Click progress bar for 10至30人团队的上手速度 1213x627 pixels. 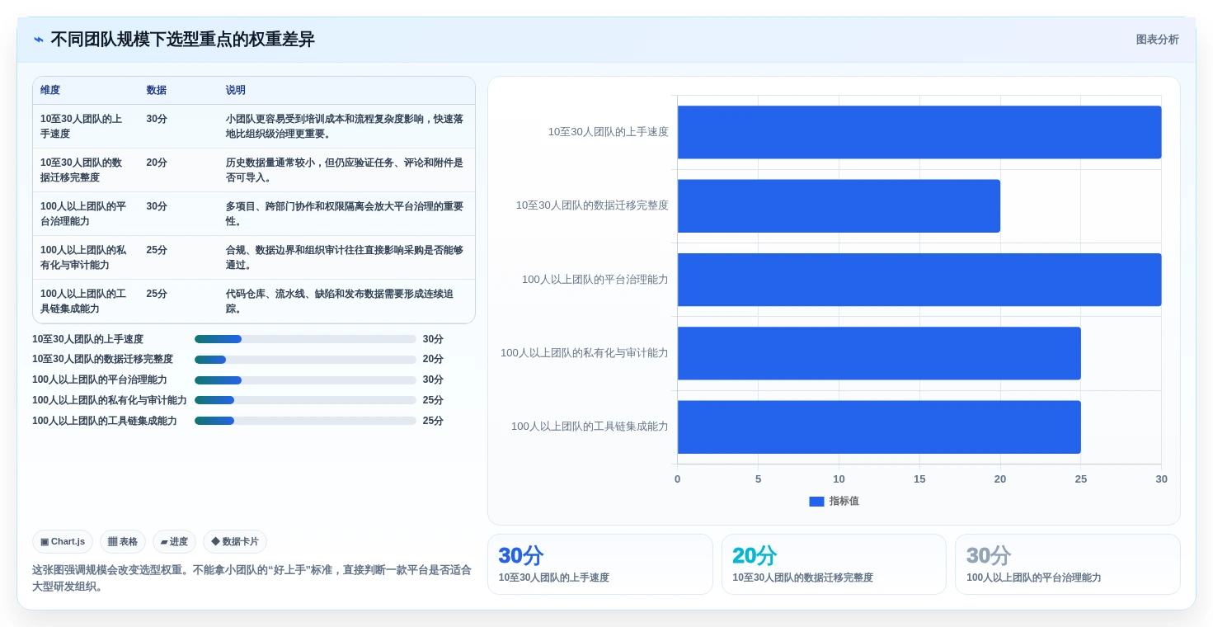tap(305, 339)
